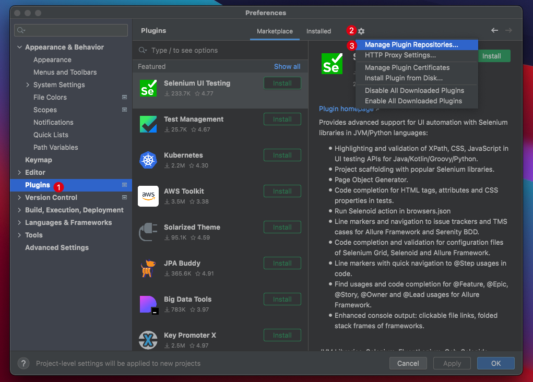Switch to the Installed tab
The width and height of the screenshot is (533, 382).
(x=318, y=31)
